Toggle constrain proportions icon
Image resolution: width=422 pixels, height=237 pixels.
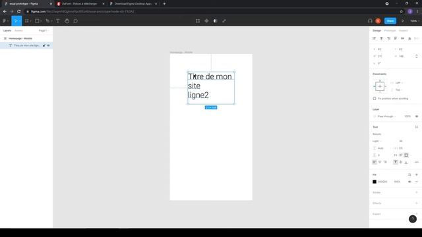[417, 56]
